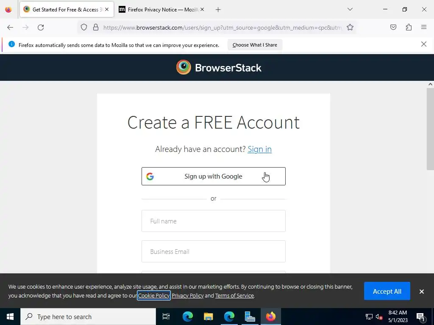This screenshot has height=325, width=434.
Task: Restore down the Firefox window
Action: [x=405, y=9]
